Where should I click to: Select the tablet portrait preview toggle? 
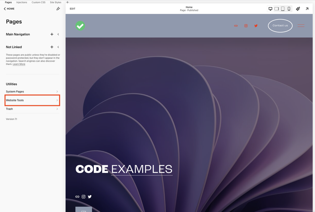[283, 9]
